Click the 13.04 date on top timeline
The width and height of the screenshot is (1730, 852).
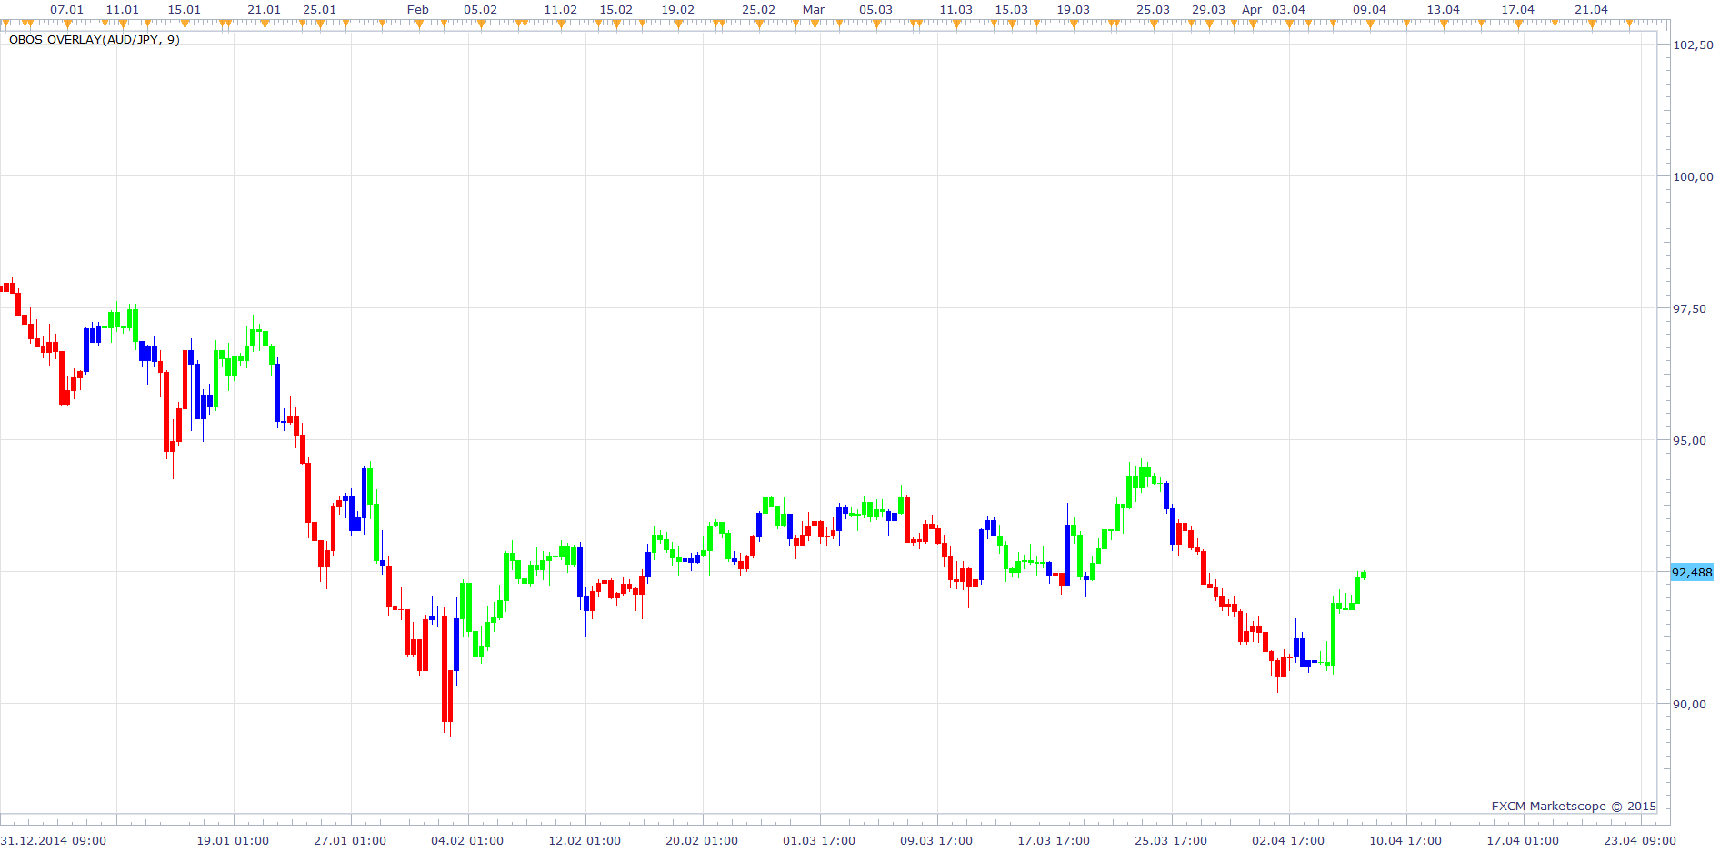(x=1444, y=9)
